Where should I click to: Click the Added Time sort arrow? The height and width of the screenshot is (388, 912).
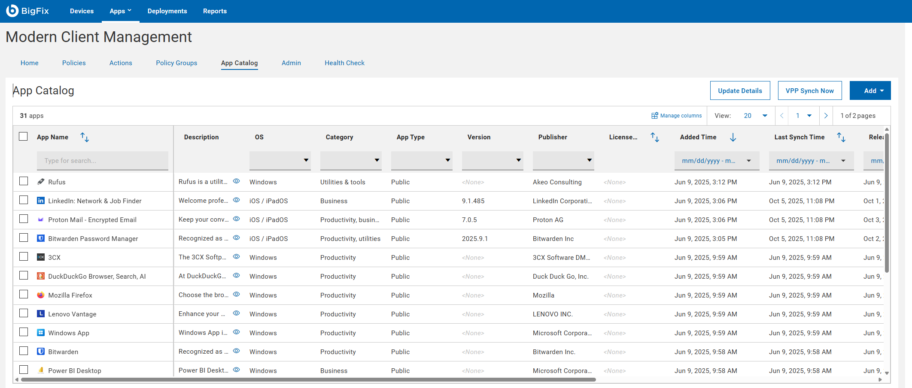[733, 137]
